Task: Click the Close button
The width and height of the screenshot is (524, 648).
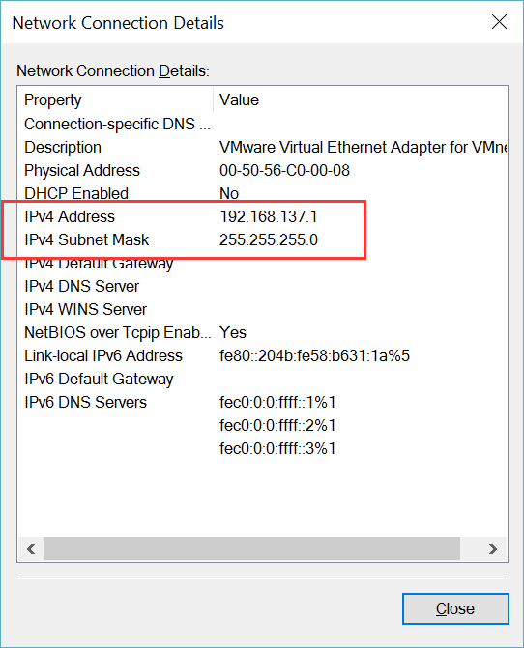Action: [x=455, y=608]
